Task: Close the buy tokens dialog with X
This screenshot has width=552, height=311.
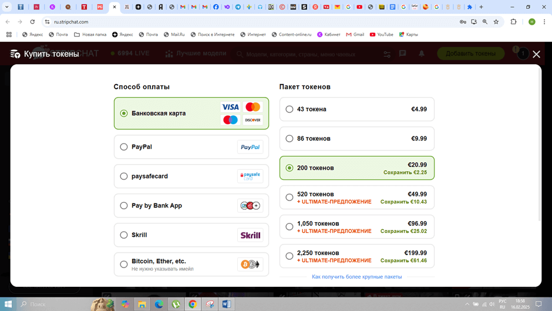Action: [x=536, y=54]
